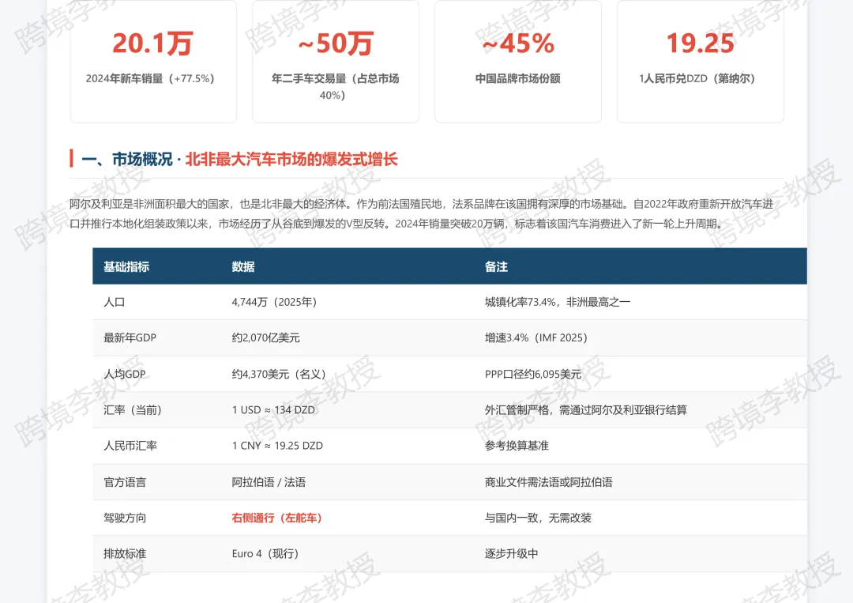Click the 与国内一致,无需改装 cell
Viewport: 853px width, 603px height.
(x=538, y=518)
